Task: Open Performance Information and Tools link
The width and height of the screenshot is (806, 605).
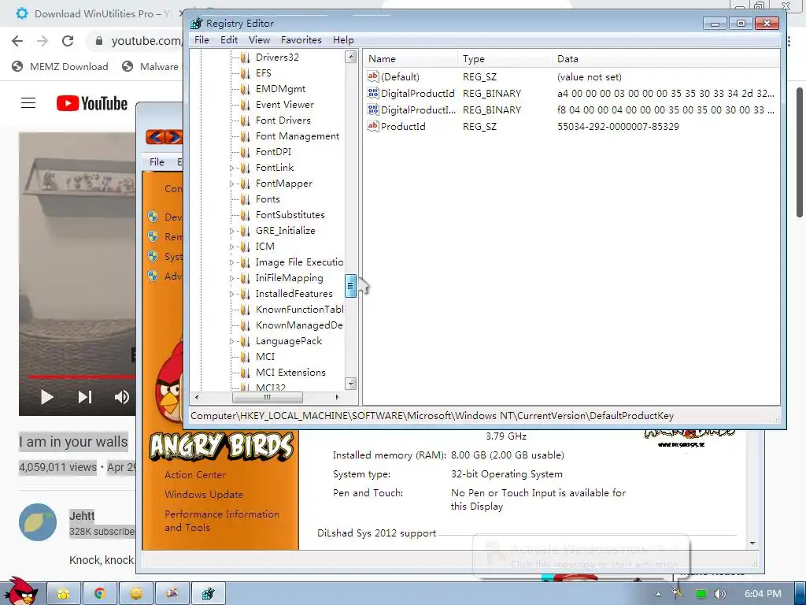Action: tap(222, 521)
